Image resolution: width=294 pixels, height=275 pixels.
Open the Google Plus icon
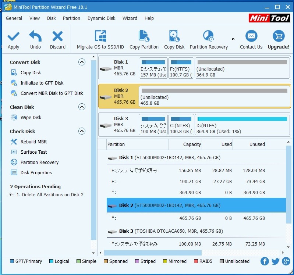(x=286, y=261)
